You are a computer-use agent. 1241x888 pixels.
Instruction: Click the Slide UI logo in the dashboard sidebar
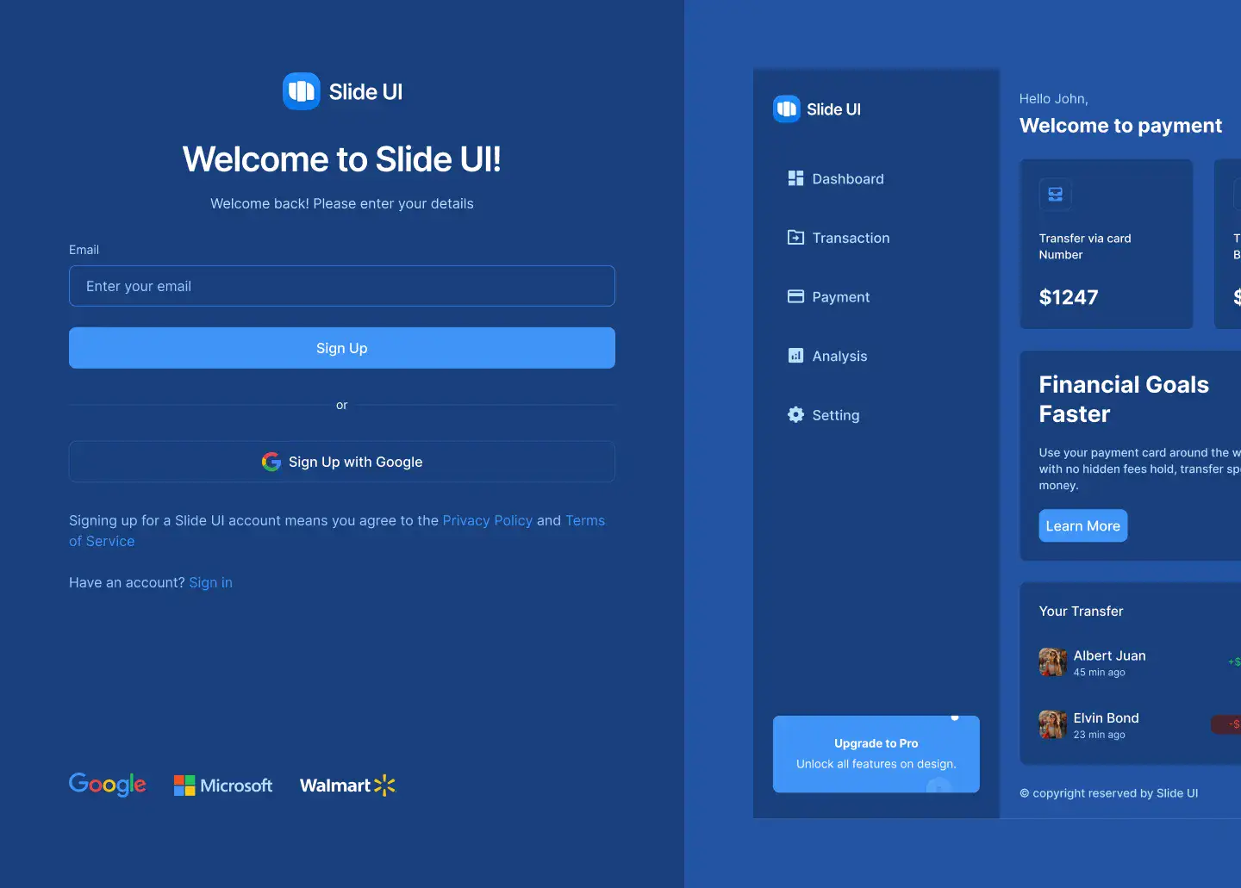coord(817,109)
